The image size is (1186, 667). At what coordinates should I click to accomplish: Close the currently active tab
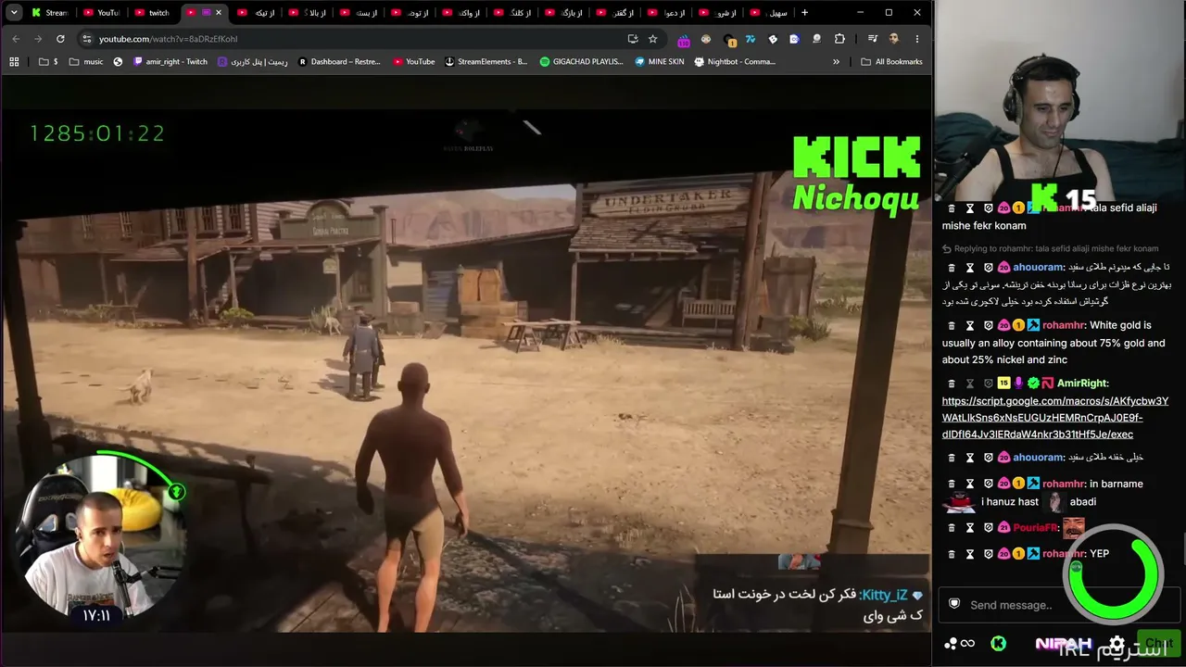pyautogui.click(x=219, y=13)
